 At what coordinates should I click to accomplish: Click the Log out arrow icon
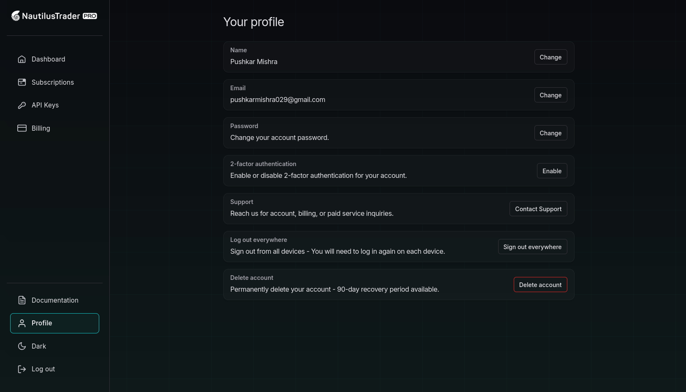(x=22, y=369)
